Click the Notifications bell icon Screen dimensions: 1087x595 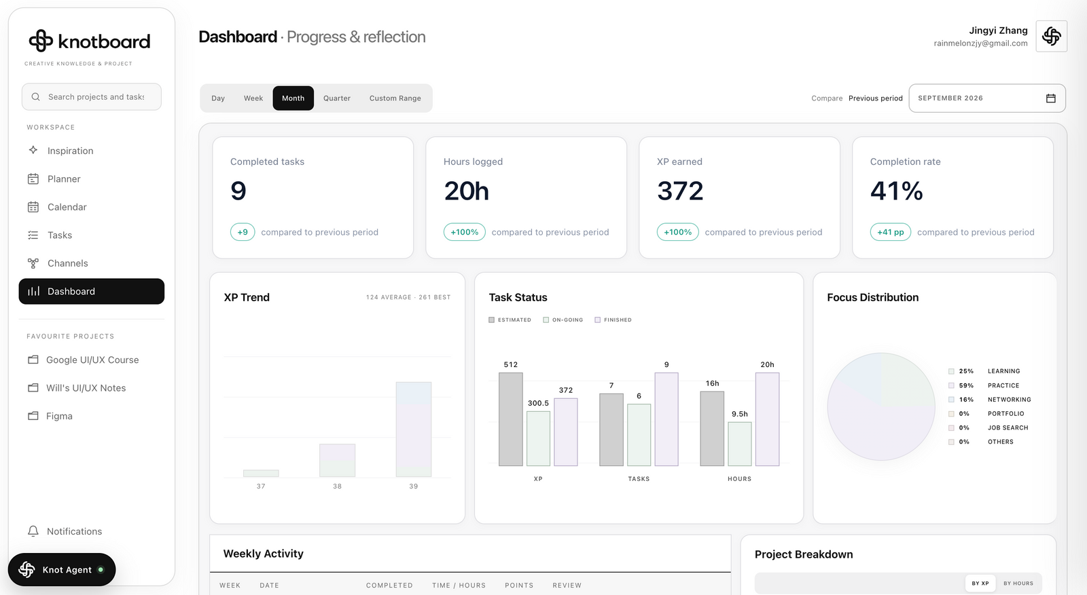pyautogui.click(x=33, y=531)
